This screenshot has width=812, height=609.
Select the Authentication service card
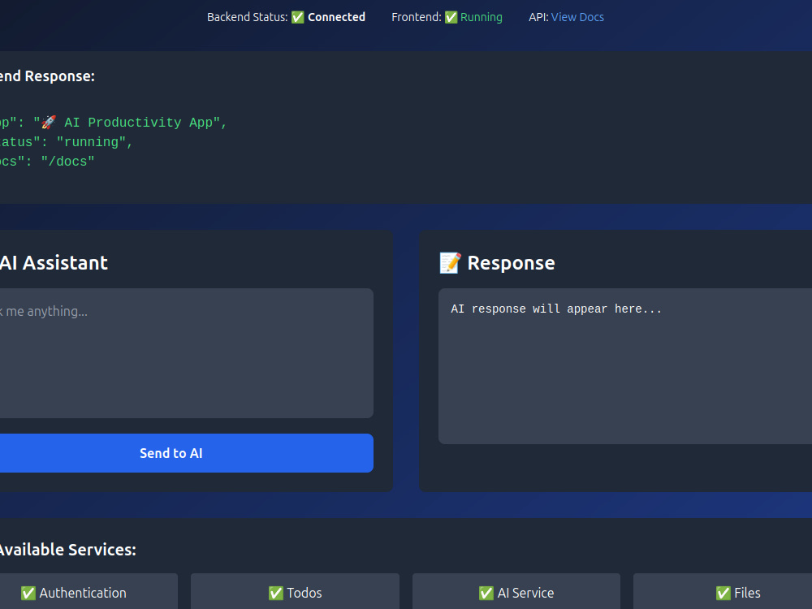coord(89,591)
